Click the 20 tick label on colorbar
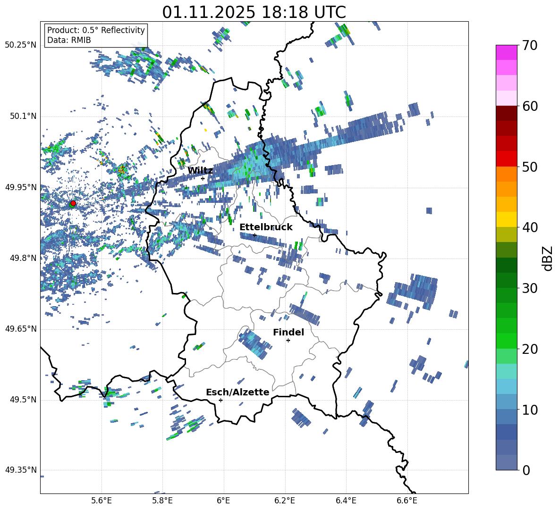 pos(530,349)
